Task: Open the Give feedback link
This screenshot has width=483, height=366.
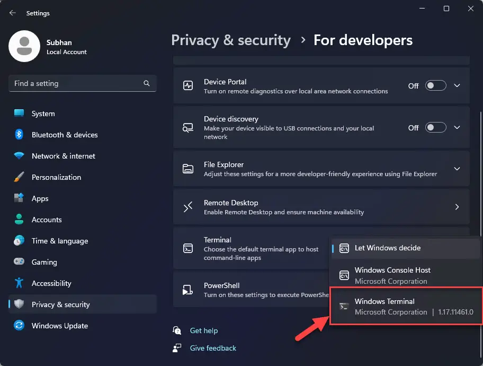Action: pos(213,348)
